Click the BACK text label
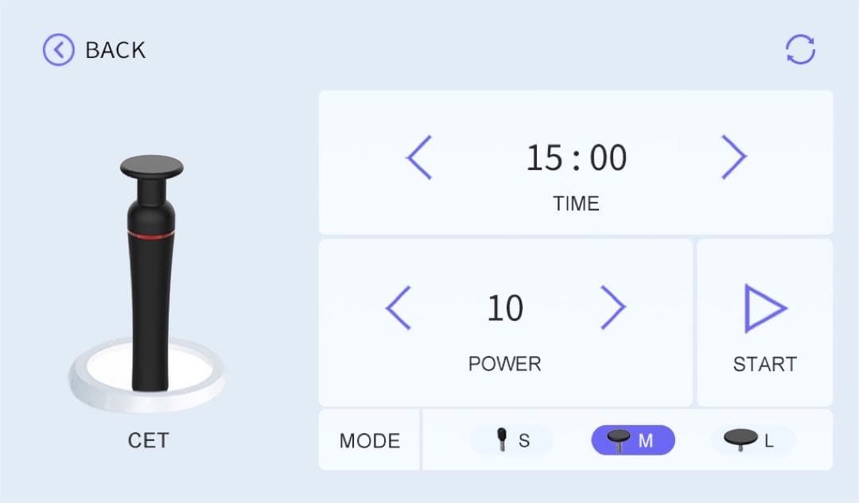Image resolution: width=859 pixels, height=503 pixels. point(115,50)
